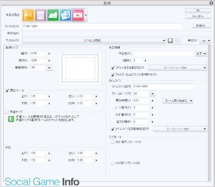Open the シーン番号 slider arrow

point(153,108)
